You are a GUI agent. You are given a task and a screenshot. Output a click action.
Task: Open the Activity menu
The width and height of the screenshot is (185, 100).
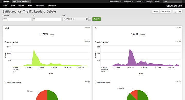149,2
